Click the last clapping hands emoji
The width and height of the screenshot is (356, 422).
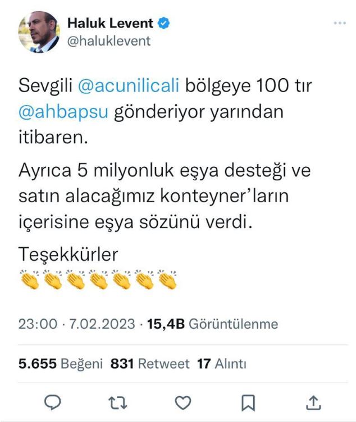[x=167, y=280]
